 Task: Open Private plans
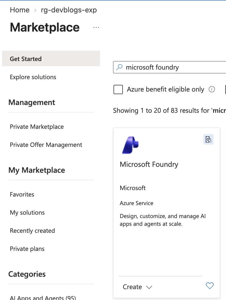27,249
